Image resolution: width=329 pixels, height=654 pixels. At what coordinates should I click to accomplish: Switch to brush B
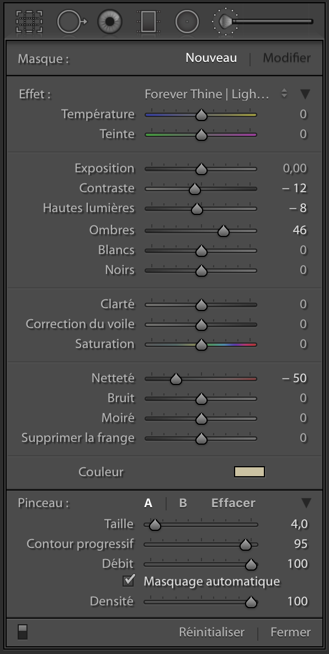coord(183,503)
